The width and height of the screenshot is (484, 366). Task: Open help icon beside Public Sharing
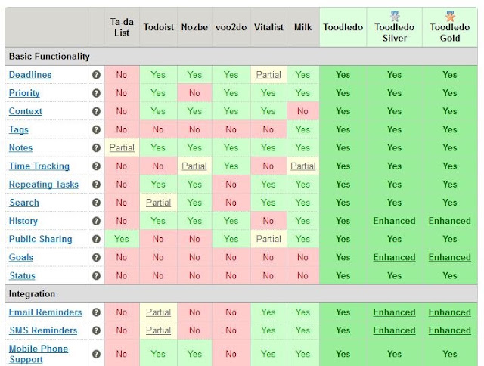tap(96, 239)
